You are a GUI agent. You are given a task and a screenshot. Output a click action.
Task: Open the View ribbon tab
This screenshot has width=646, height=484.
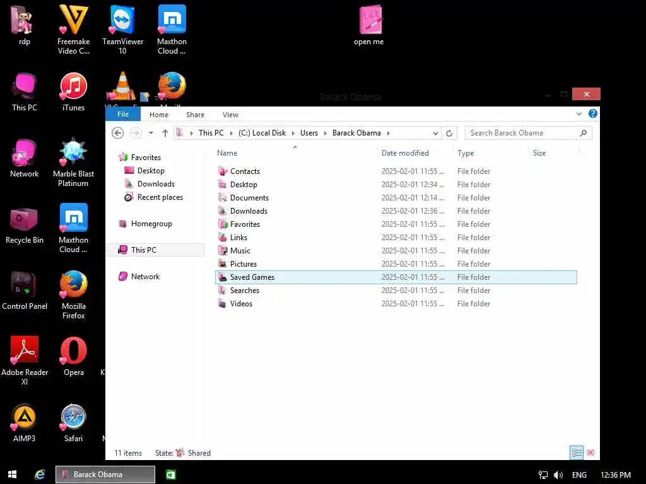pyautogui.click(x=230, y=115)
